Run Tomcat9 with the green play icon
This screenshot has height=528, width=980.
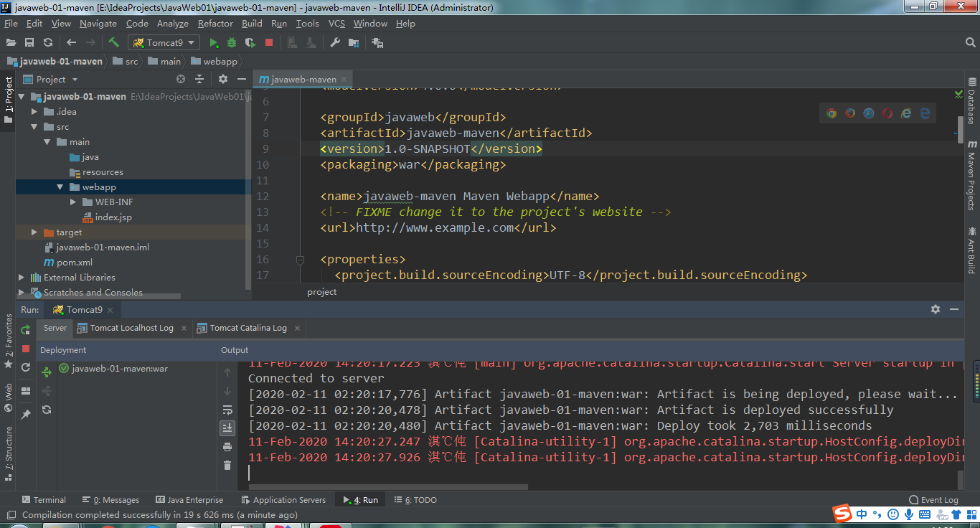coord(213,43)
